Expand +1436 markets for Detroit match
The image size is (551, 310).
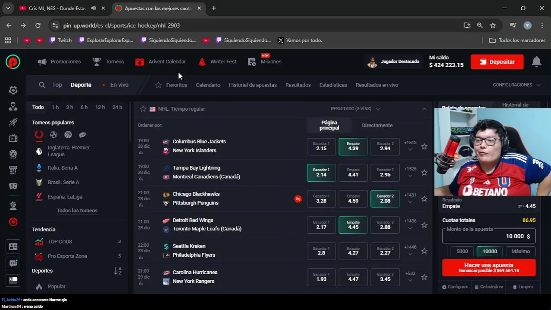coord(410,224)
